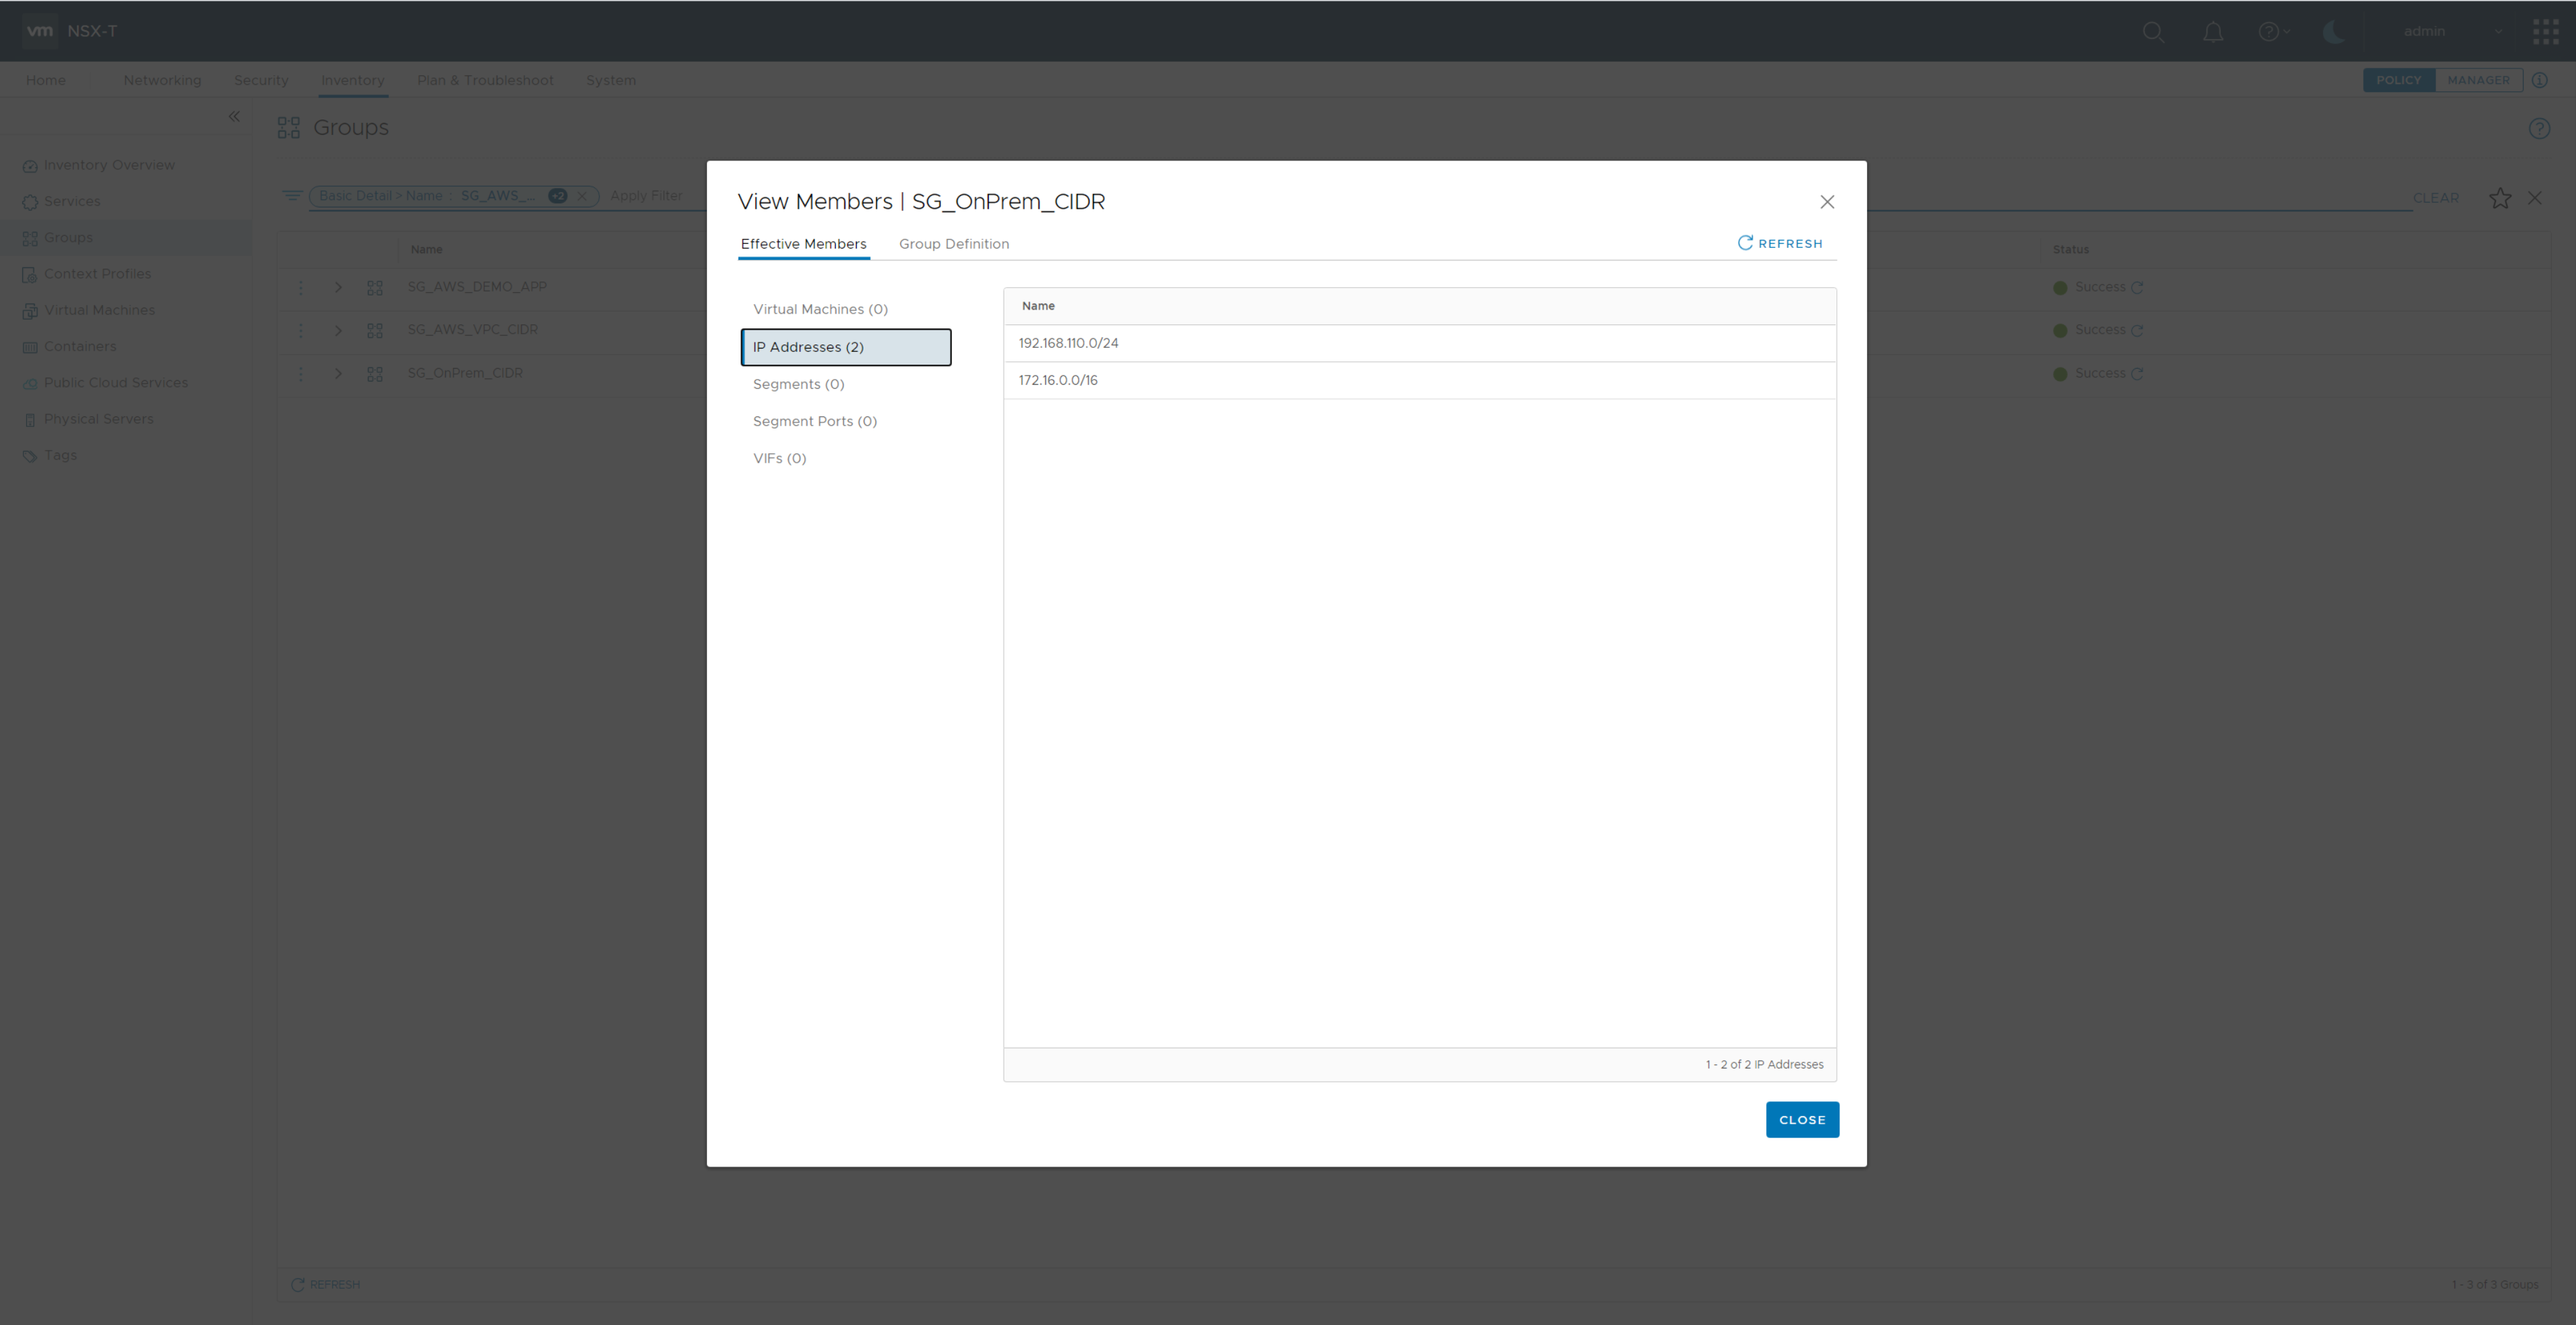Toggle dark mode moon icon

tap(2333, 32)
